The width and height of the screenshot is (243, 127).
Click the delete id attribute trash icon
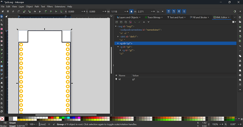[116, 79]
